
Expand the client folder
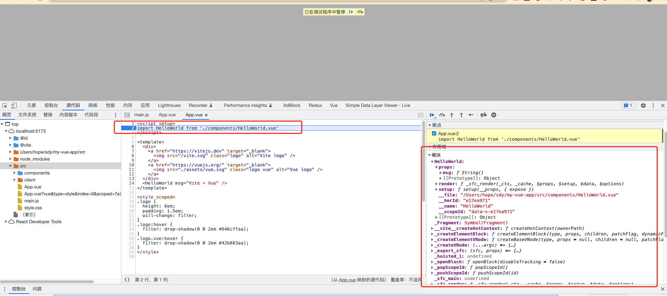coord(15,180)
